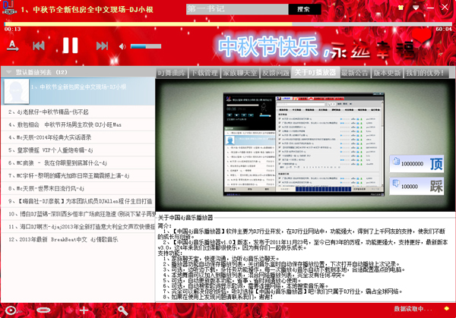Select track 2 dj老鼠仔-中秋节精品-伤不起
The height and width of the screenshot is (318, 456).
[x=78, y=112]
